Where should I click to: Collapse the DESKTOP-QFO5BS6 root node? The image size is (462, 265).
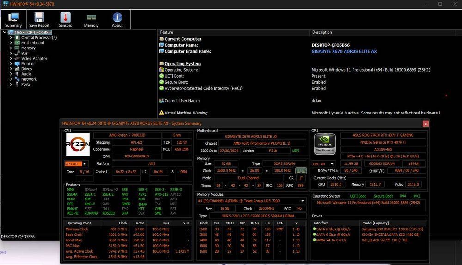5,32
